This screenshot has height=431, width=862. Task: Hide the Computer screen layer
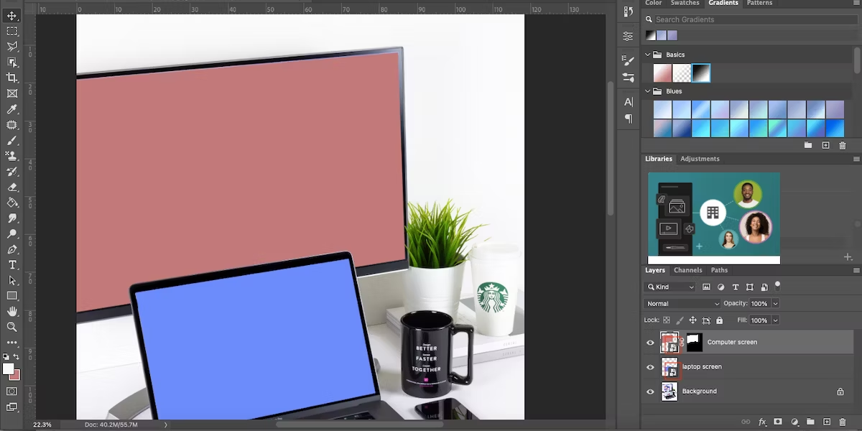click(650, 343)
